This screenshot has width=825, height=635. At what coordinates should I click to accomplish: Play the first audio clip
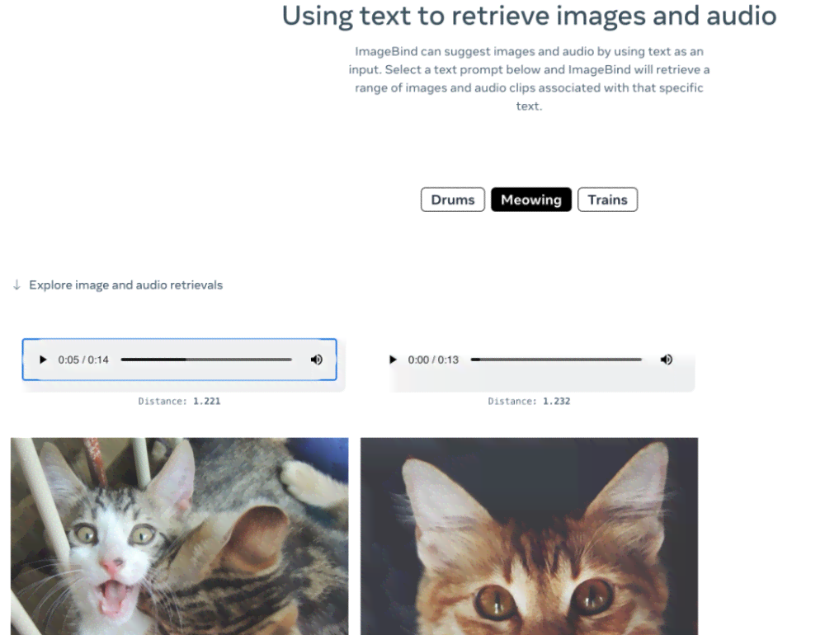tap(43, 360)
